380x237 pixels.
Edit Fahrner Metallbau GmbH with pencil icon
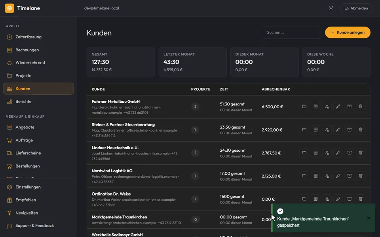338,106
